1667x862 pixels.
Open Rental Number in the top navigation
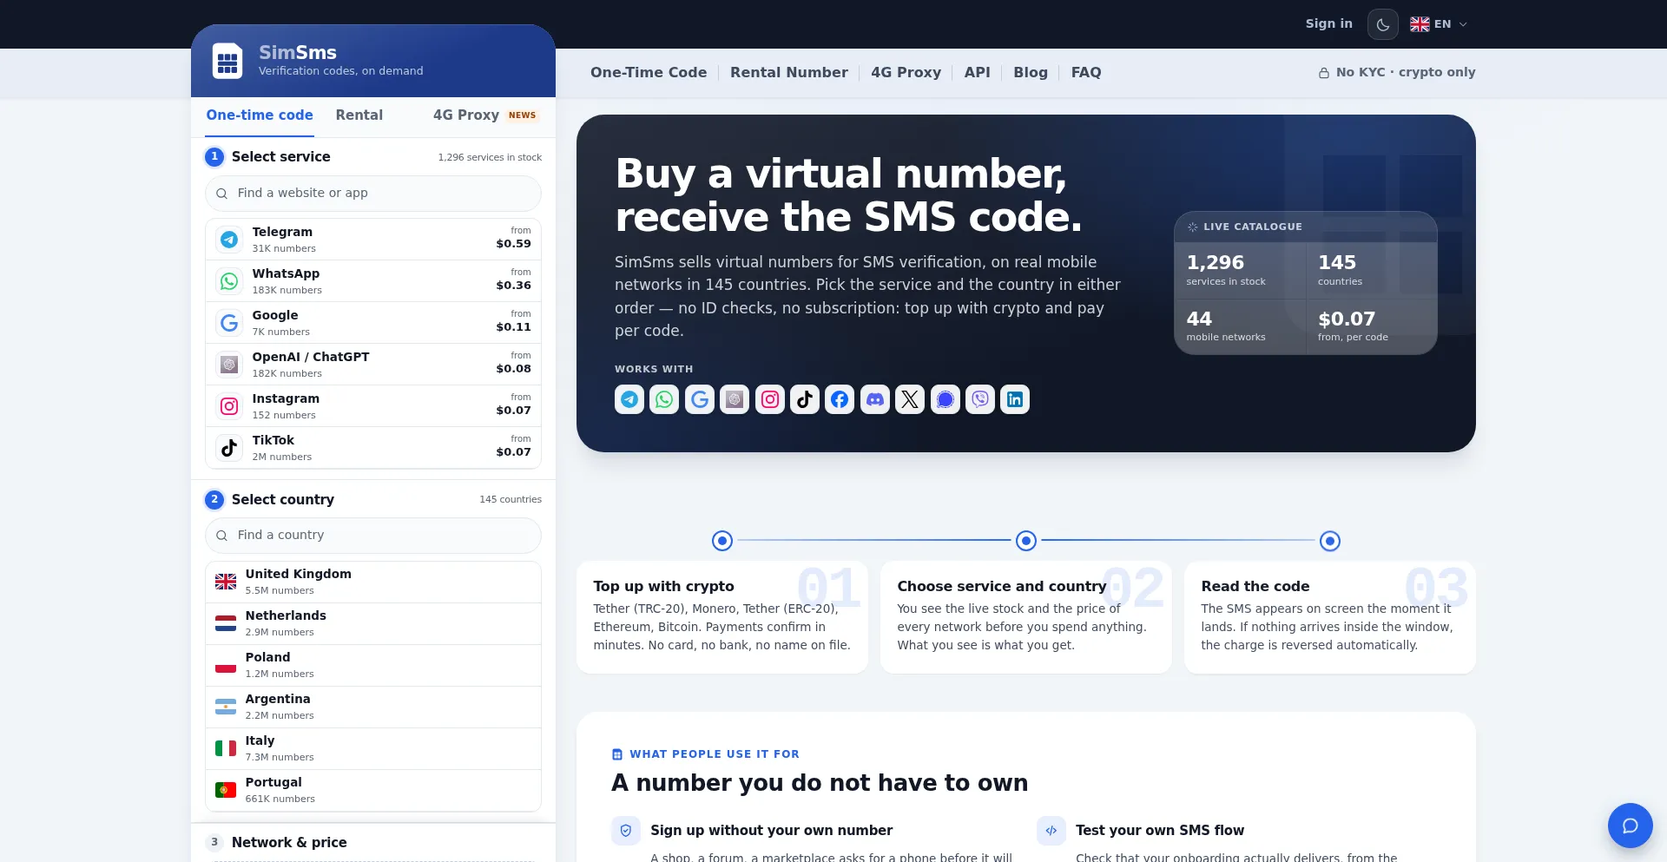(789, 73)
